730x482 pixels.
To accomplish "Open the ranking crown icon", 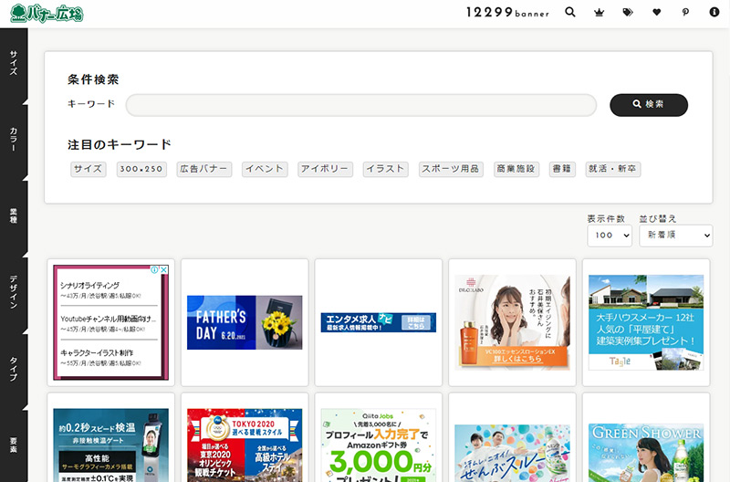I will [600, 13].
